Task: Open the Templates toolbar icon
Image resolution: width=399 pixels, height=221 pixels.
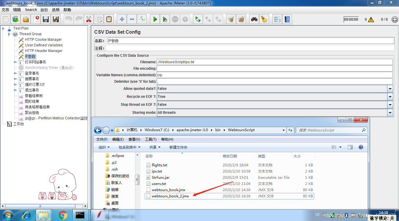Action: [16, 19]
